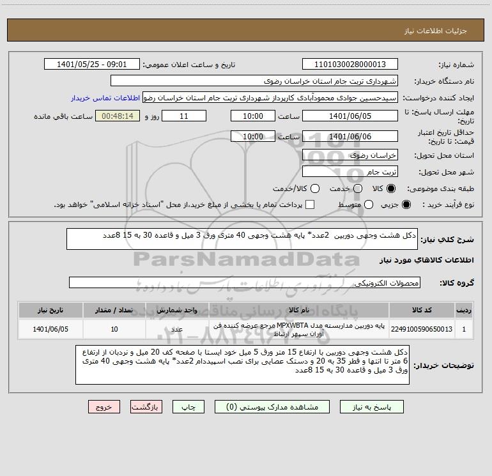Image resolution: width=492 pixels, height=476 pixels.
Task: Click the unit cell عدد in table
Action: (177, 329)
